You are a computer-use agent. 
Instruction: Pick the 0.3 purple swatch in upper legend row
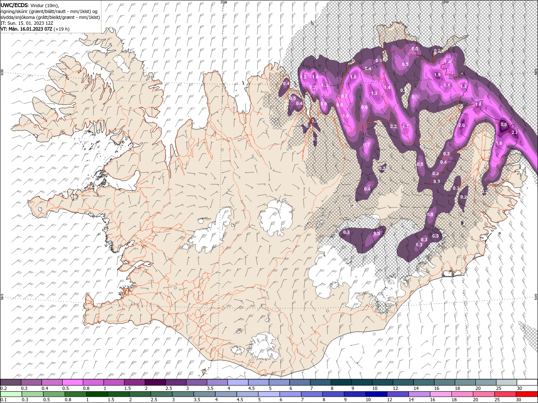pos(31,382)
